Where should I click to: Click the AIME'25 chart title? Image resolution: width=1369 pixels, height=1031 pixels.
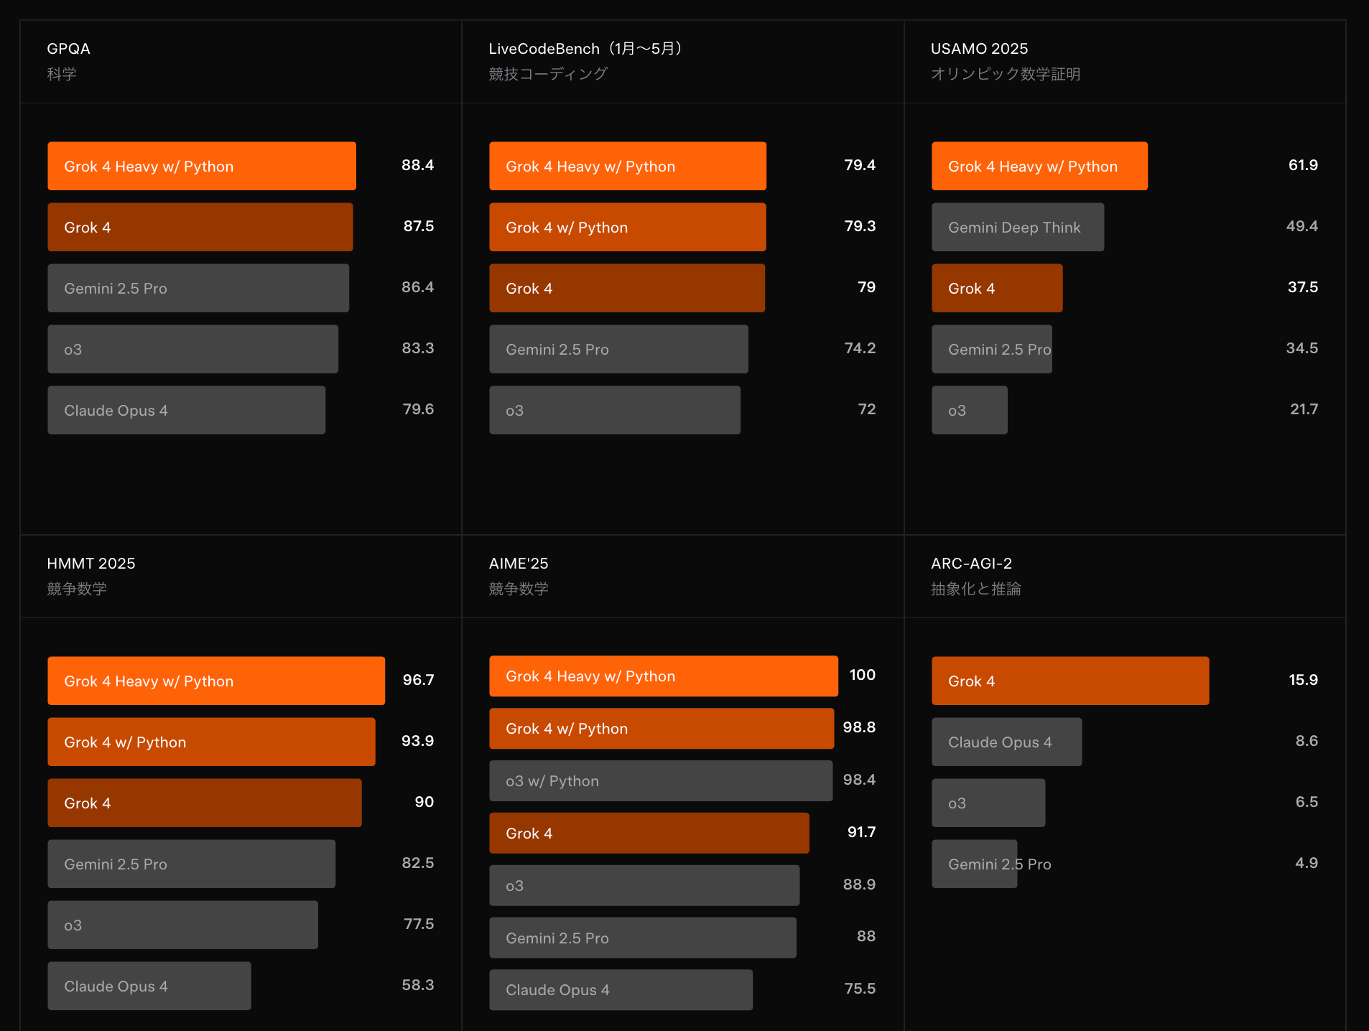pos(519,564)
